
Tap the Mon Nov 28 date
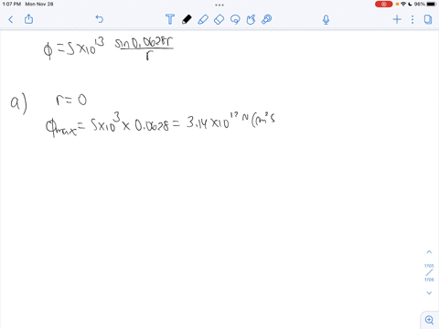(x=39, y=4)
